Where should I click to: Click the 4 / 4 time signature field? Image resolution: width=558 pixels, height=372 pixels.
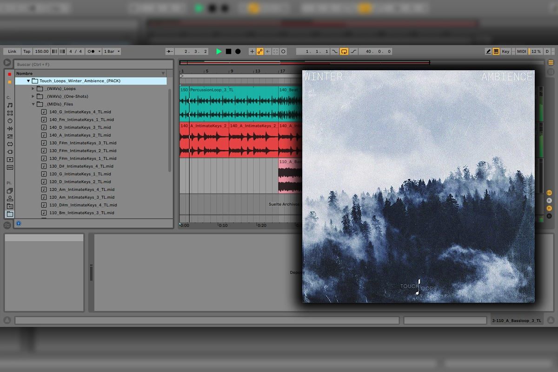76,52
